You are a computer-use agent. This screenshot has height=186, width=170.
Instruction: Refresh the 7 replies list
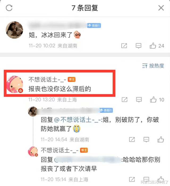[x=9, y=8]
